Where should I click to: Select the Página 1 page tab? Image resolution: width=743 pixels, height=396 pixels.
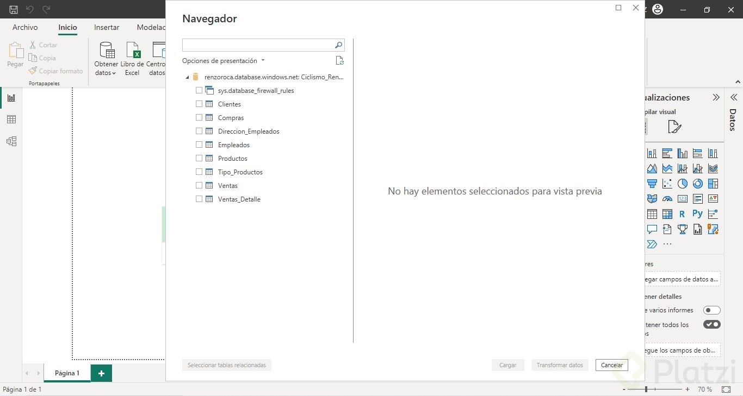click(x=67, y=373)
